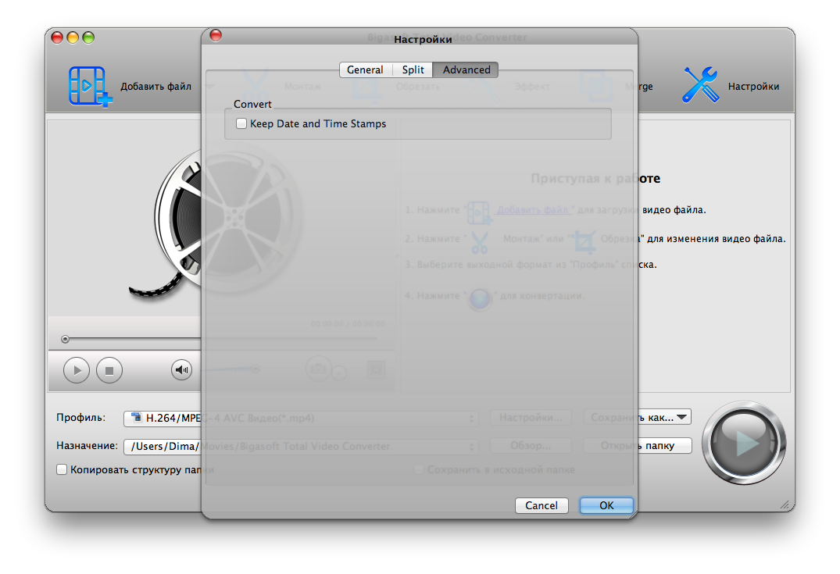Switch to the Split tab
This screenshot has height=574, width=840.
tap(413, 70)
